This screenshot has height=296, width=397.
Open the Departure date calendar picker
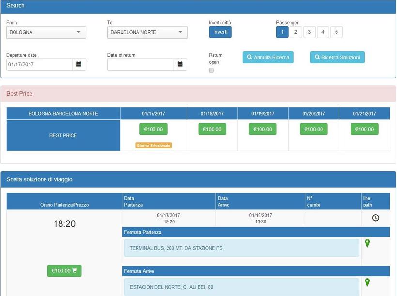pos(79,64)
